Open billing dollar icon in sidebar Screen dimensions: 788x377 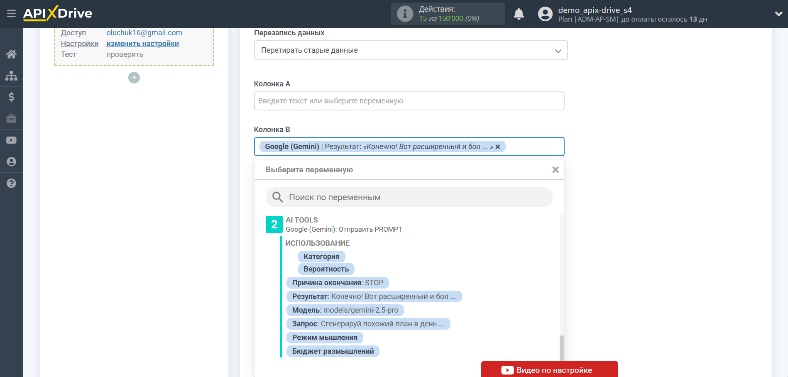tap(11, 97)
